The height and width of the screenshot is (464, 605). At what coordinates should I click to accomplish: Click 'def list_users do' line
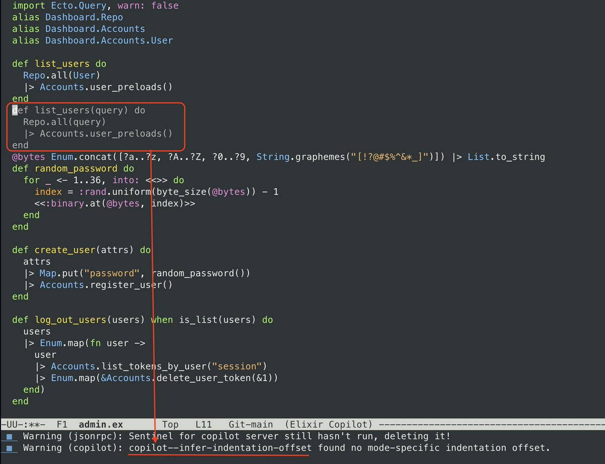[59, 64]
